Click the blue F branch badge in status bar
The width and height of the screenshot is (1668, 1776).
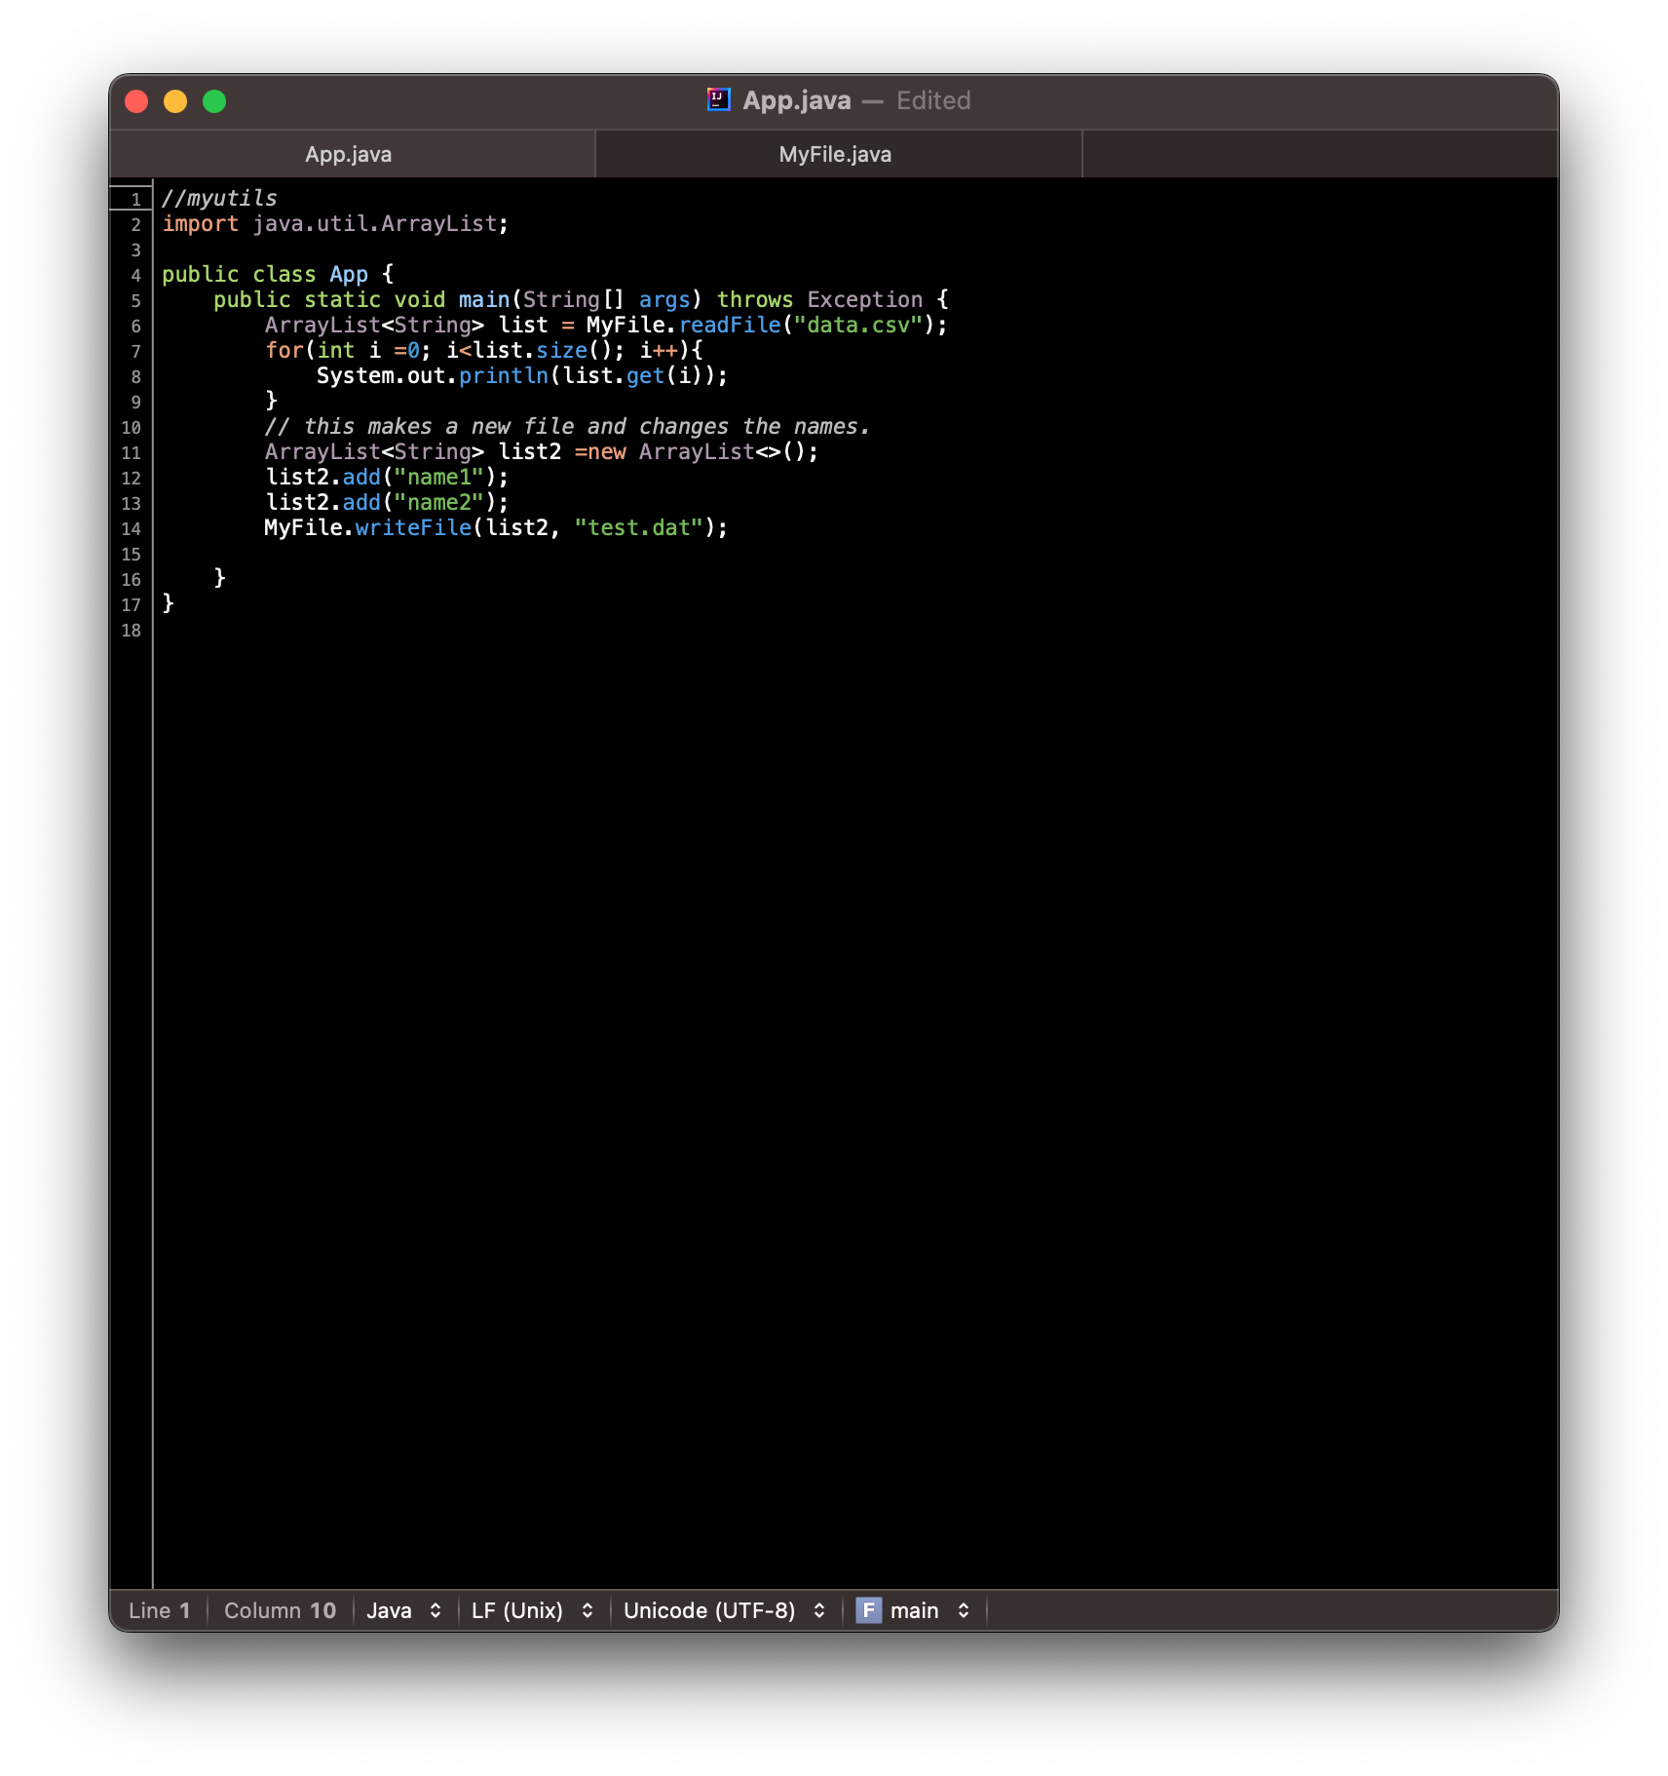pyautogui.click(x=870, y=1610)
